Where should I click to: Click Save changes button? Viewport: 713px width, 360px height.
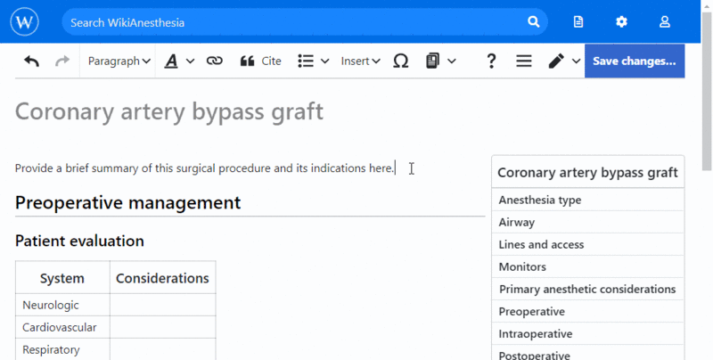click(634, 61)
